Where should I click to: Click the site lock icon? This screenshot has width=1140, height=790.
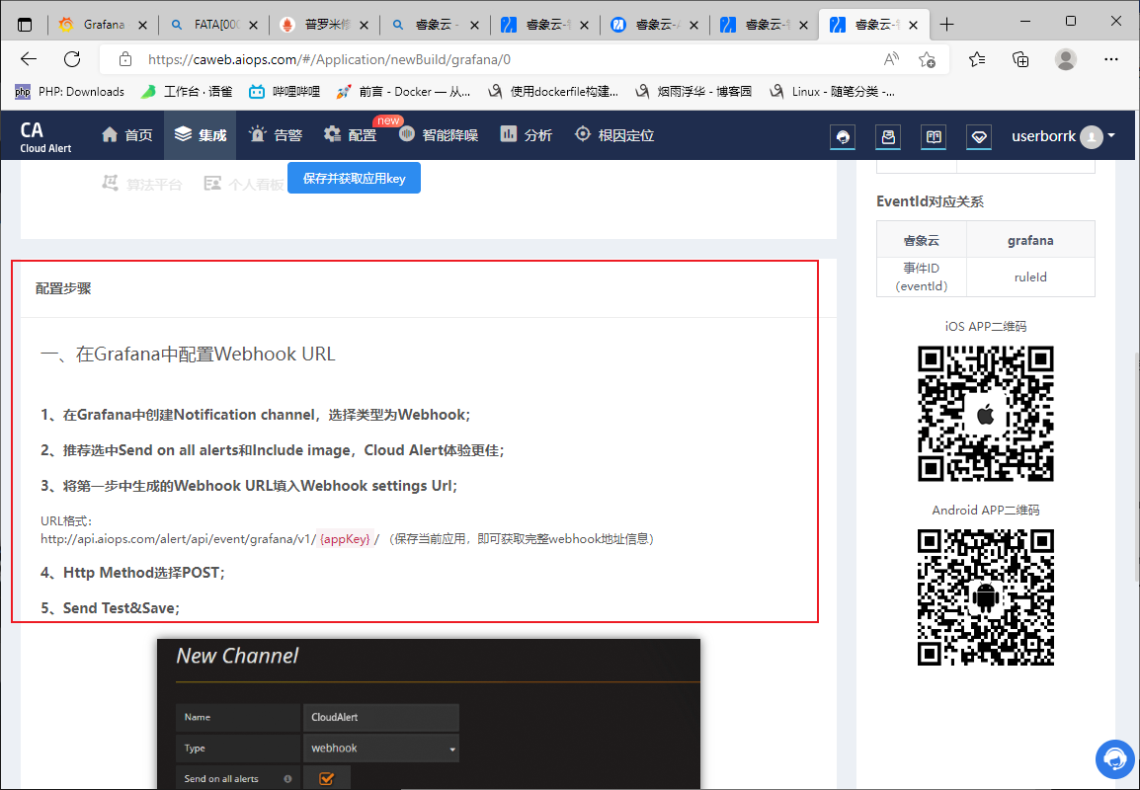pos(125,59)
